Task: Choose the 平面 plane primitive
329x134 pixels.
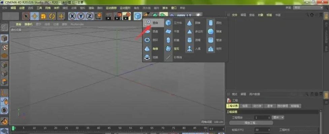Action: pyautogui.click(x=172, y=31)
